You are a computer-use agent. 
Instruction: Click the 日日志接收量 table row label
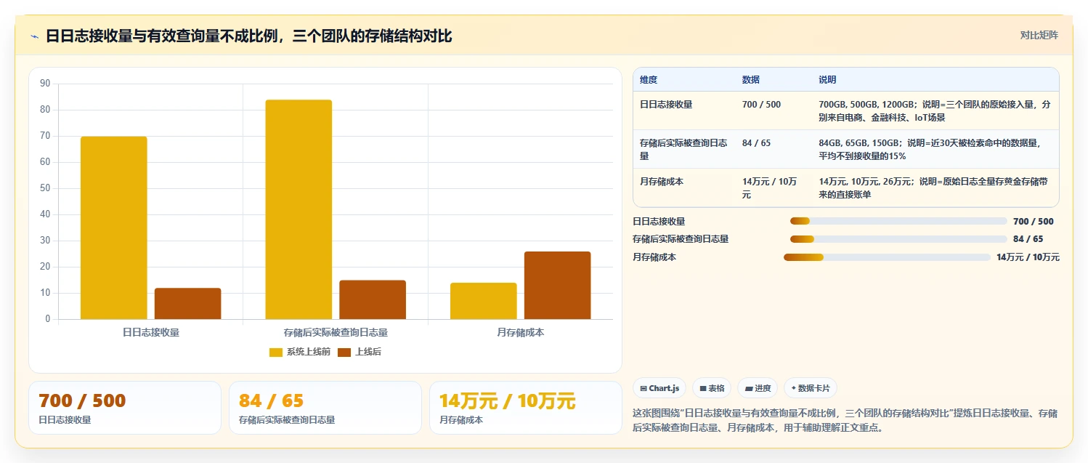(x=666, y=105)
